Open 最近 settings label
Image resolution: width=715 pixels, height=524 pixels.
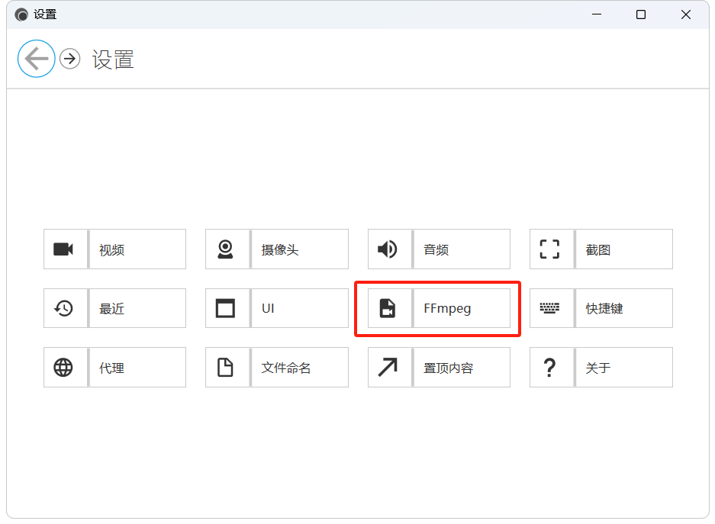tap(111, 309)
